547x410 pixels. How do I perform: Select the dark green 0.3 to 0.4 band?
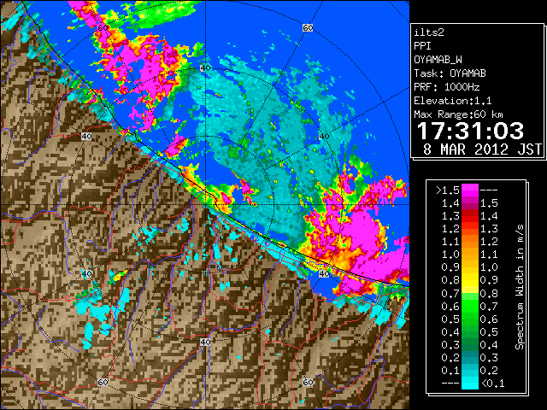(470, 344)
